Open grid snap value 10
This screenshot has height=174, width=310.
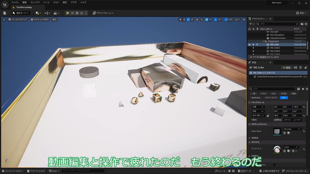click(211, 20)
